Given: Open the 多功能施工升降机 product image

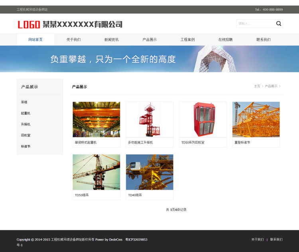Looking at the screenshot, I should tap(149, 119).
